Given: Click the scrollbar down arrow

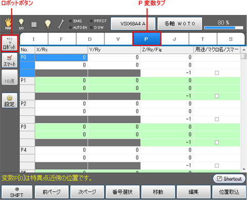Looking at the screenshot, I should tap(244, 170).
